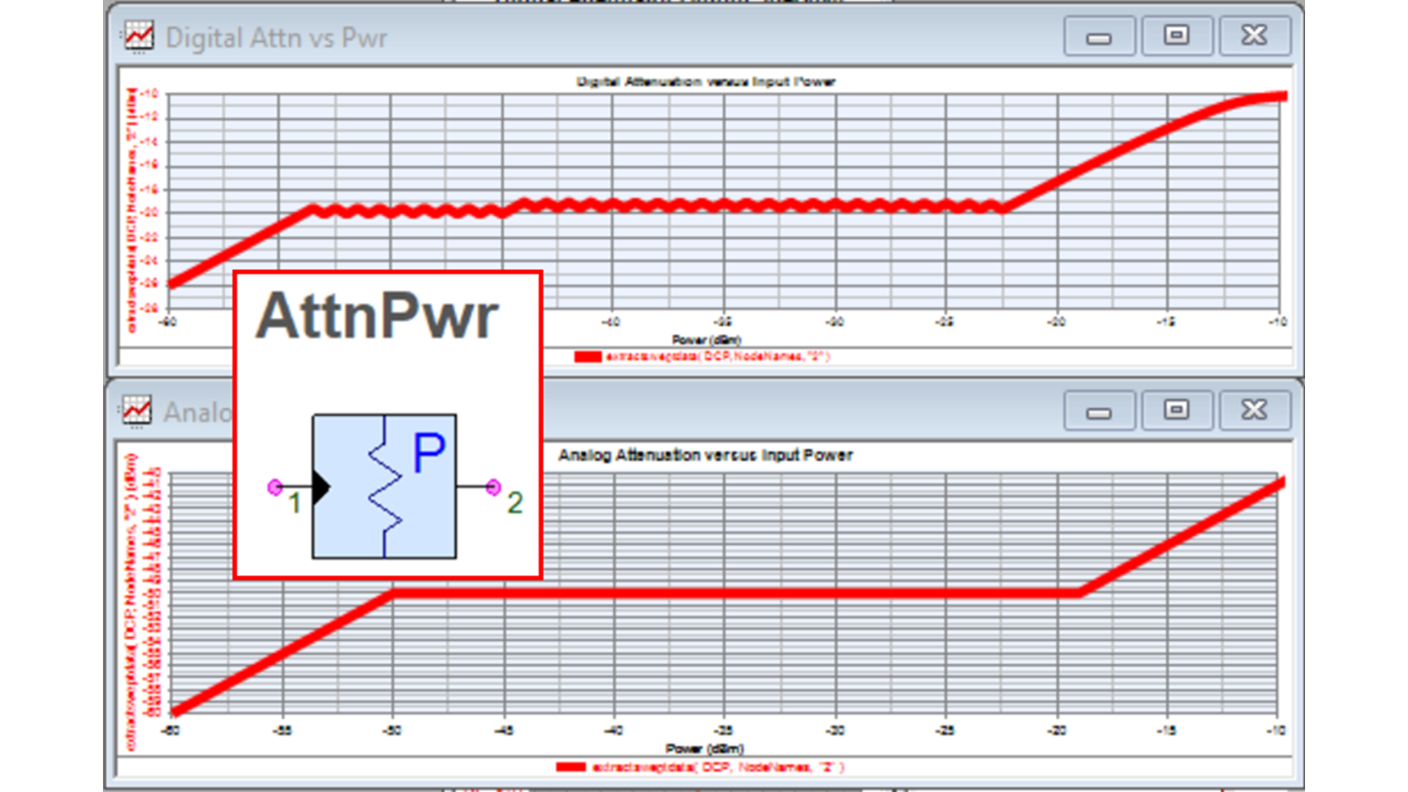Click the graph icon on the Digital Attn vs Pwr title bar
Image resolution: width=1408 pixels, height=792 pixels.
137,36
